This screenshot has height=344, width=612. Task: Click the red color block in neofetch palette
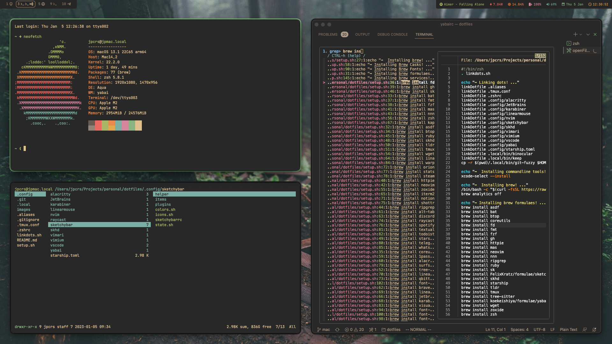click(98, 125)
